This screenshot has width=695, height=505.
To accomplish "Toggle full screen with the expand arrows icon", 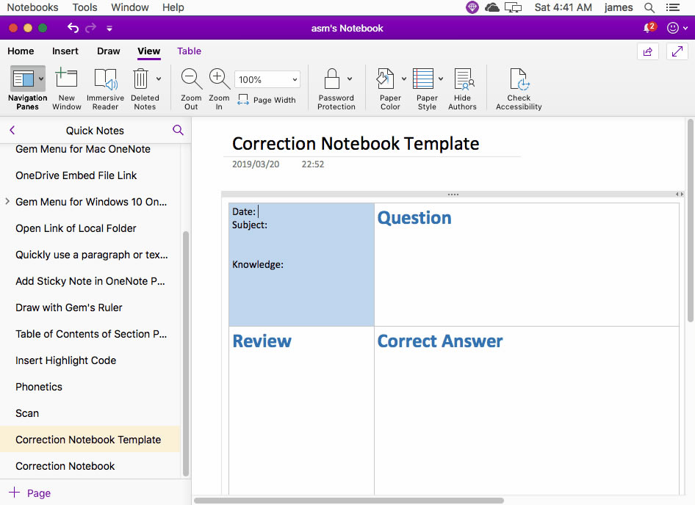I will 676,52.
